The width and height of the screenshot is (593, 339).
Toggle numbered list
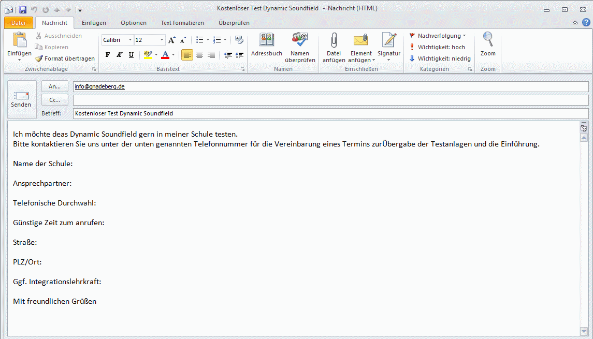tap(217, 40)
